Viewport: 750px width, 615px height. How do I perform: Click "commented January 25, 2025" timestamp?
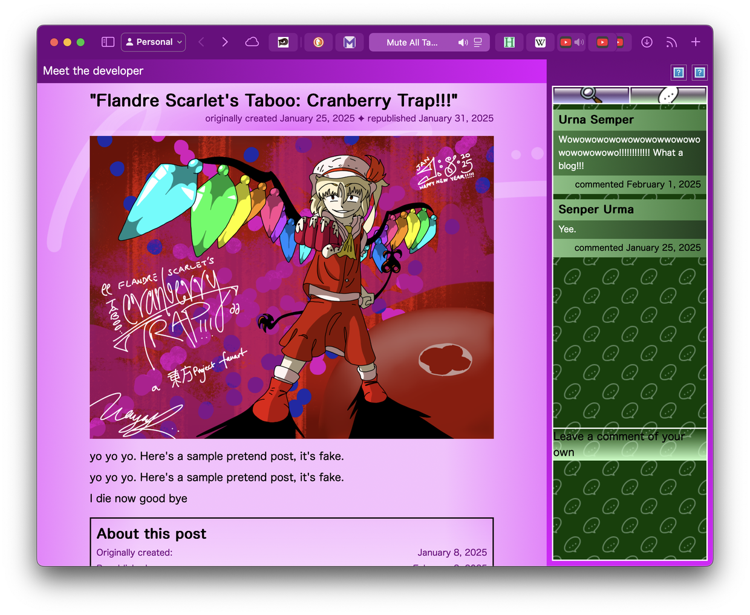pyautogui.click(x=637, y=248)
